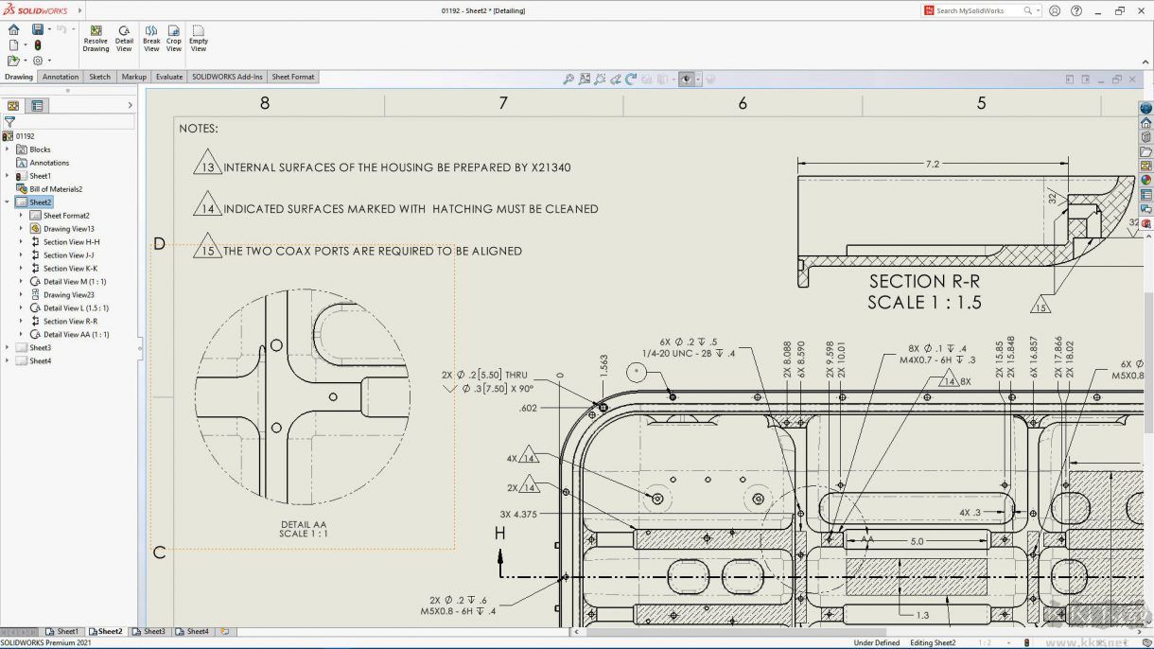Switch to the Sketch CommandManager tab

click(x=99, y=77)
